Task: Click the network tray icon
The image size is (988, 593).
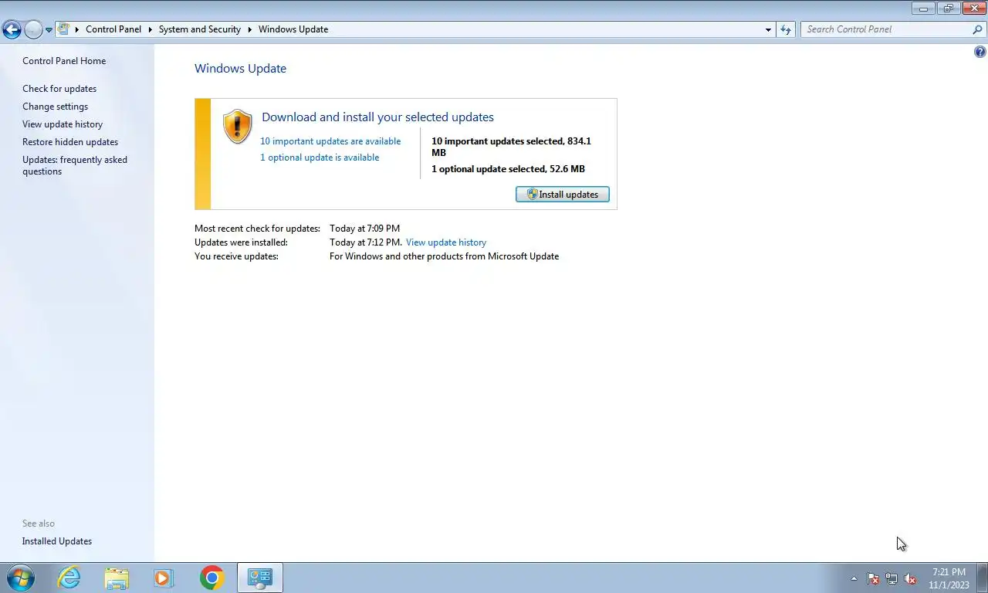Action: [892, 578]
